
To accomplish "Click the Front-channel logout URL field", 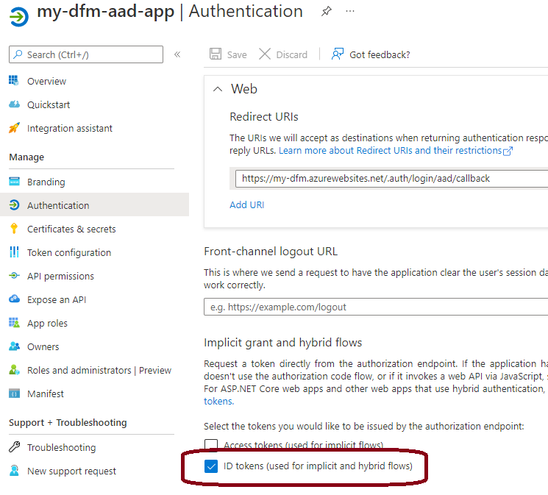I will click(376, 307).
